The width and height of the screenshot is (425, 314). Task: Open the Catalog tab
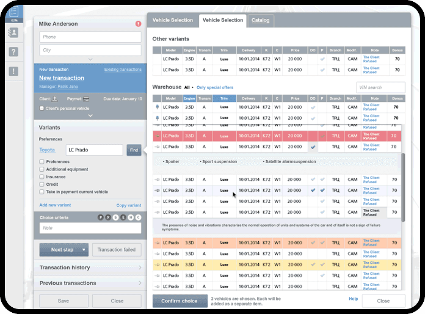pos(261,20)
